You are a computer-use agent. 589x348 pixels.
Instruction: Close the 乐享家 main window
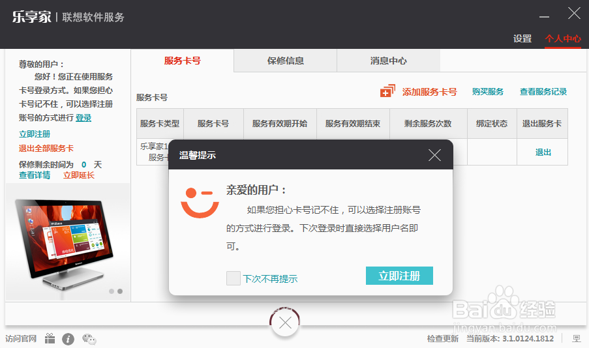coord(574,14)
